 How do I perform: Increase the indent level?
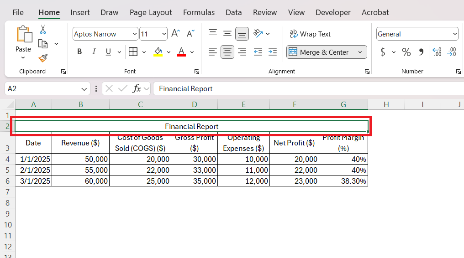pos(273,52)
